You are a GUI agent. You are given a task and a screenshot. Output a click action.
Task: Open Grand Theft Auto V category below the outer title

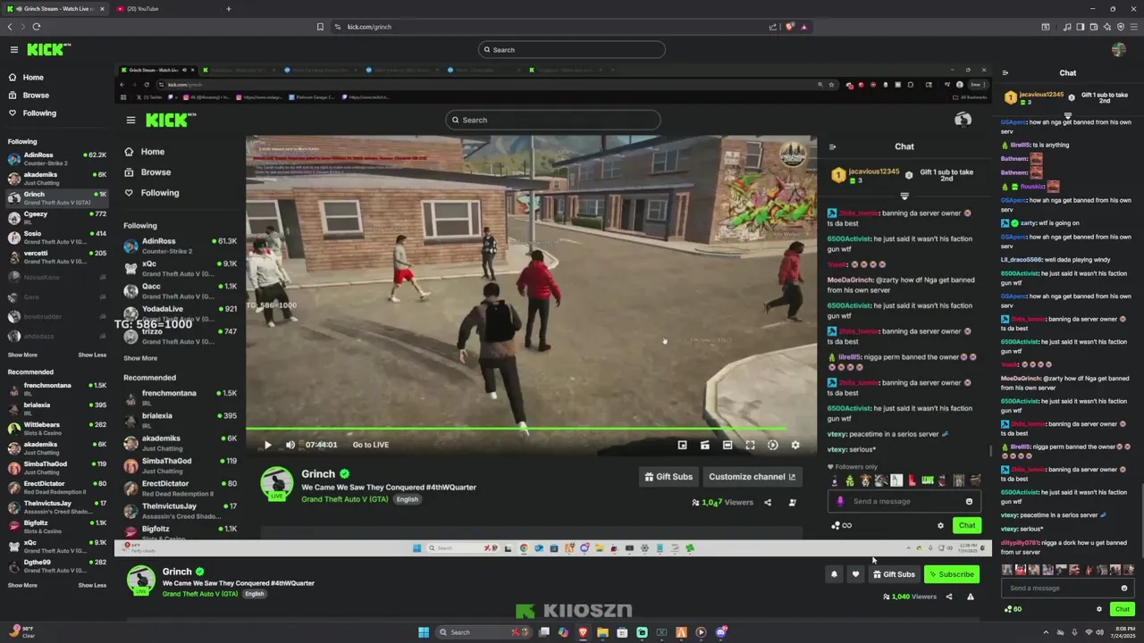pos(200,594)
